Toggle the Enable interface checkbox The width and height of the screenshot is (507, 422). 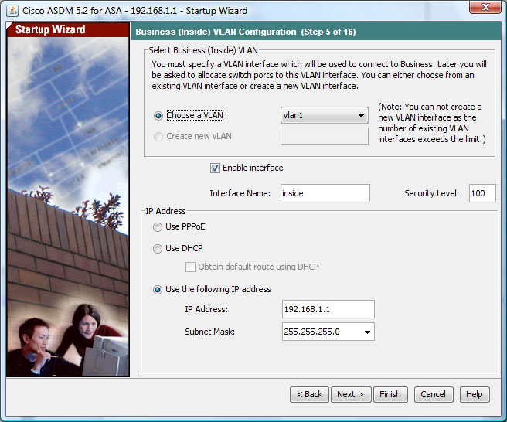coord(215,168)
